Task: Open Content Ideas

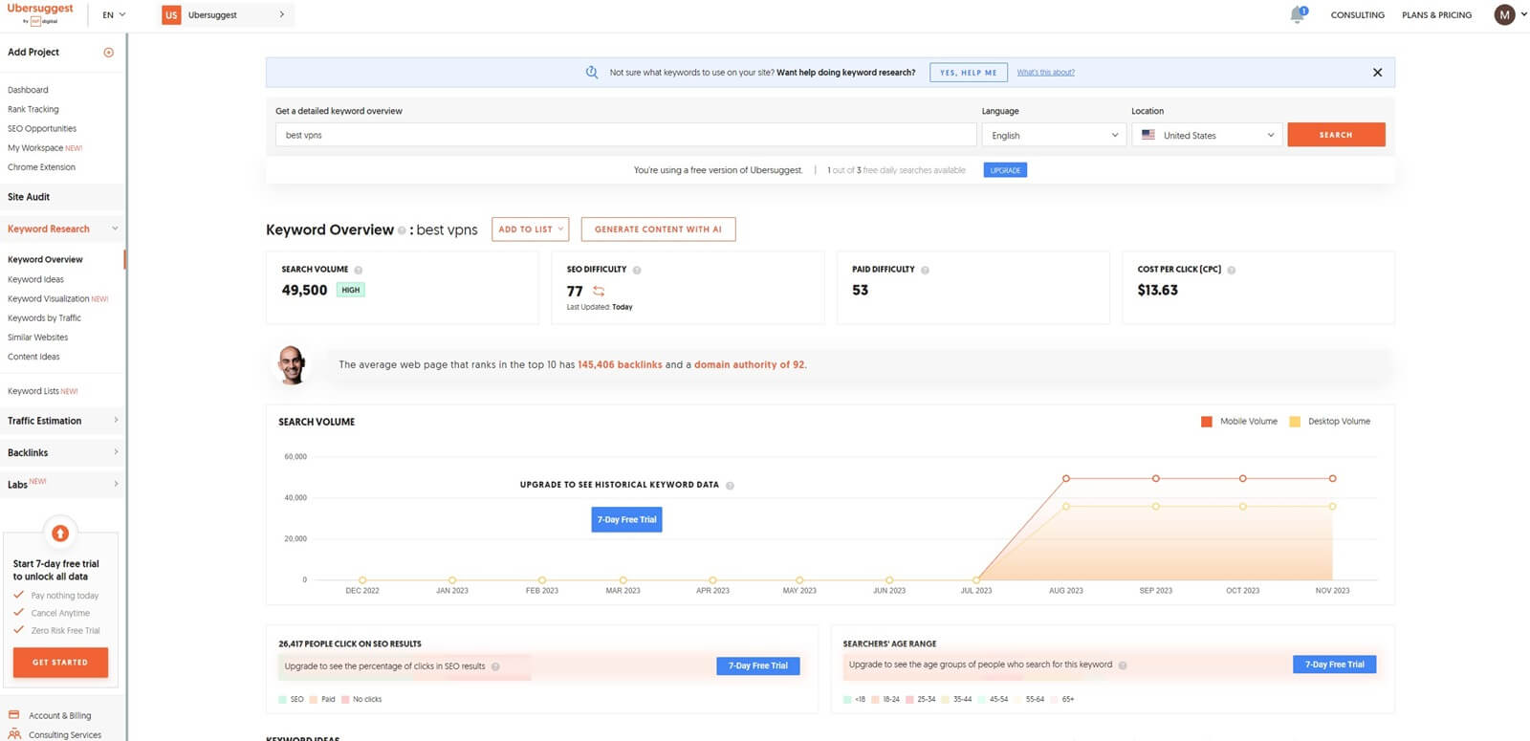Action: (x=33, y=357)
